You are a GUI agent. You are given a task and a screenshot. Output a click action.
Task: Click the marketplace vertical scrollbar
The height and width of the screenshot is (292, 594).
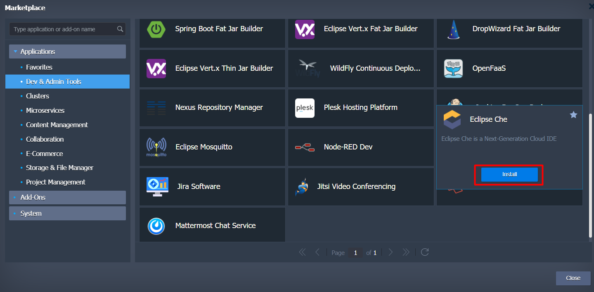(x=590, y=176)
